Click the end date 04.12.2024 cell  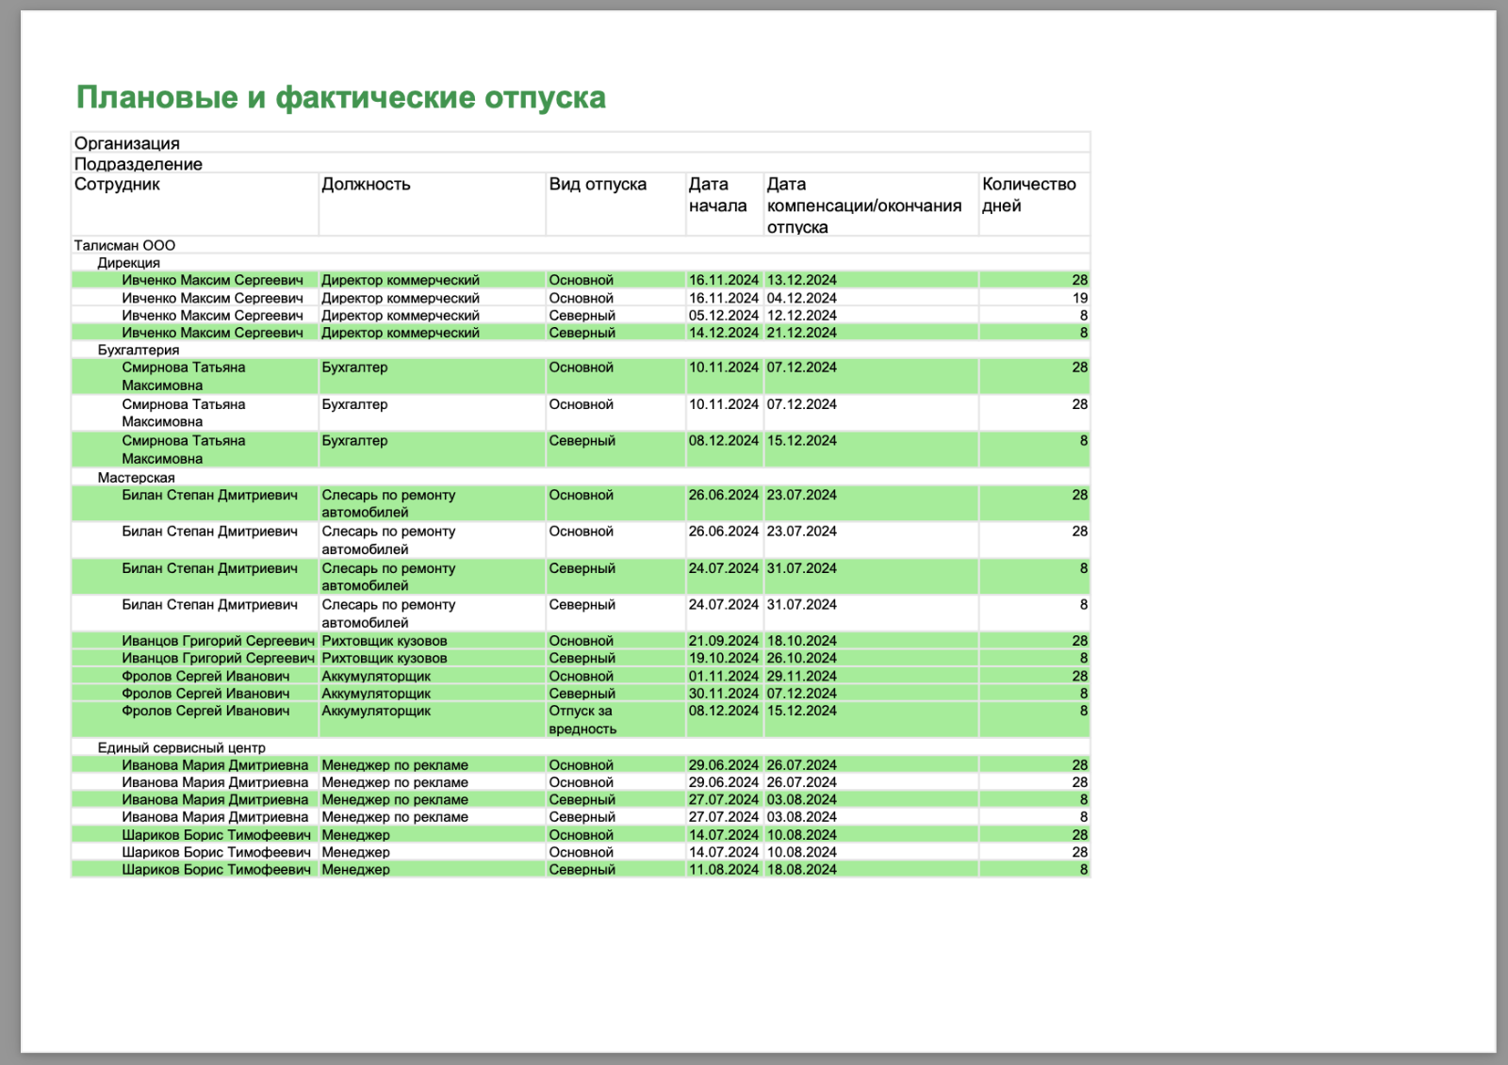[x=801, y=298]
